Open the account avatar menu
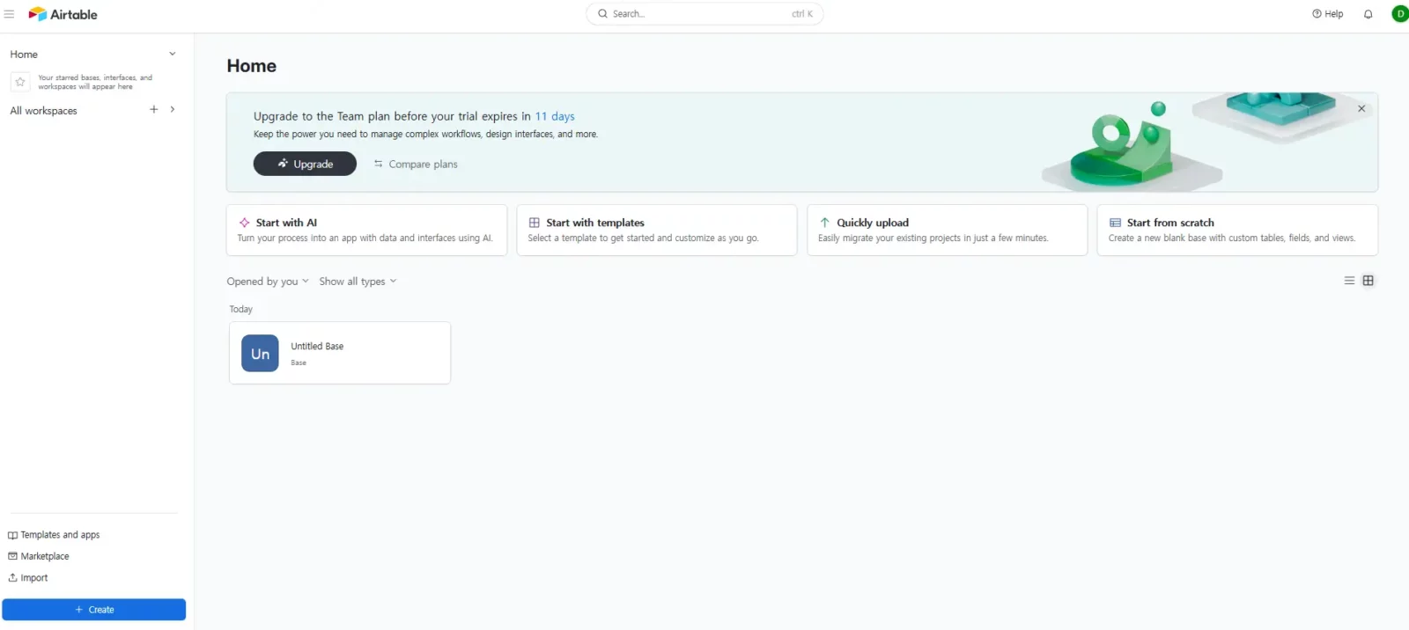The image size is (1409, 630). [x=1399, y=14]
